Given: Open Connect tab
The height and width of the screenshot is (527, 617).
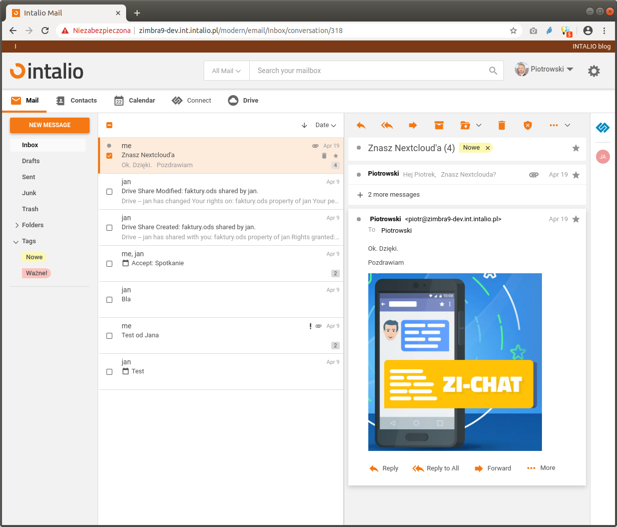Looking at the screenshot, I should point(192,101).
